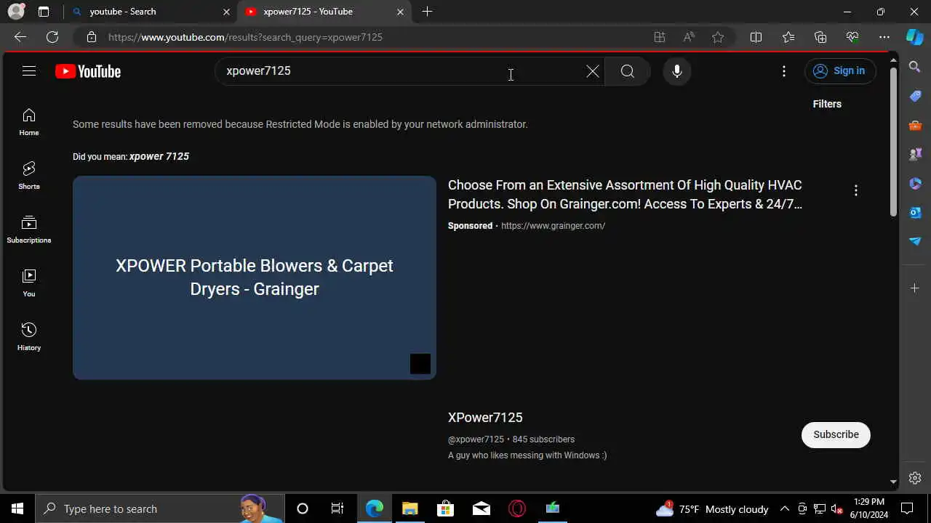Open the XPower7125 channel result
The image size is (931, 523).
[x=485, y=418]
